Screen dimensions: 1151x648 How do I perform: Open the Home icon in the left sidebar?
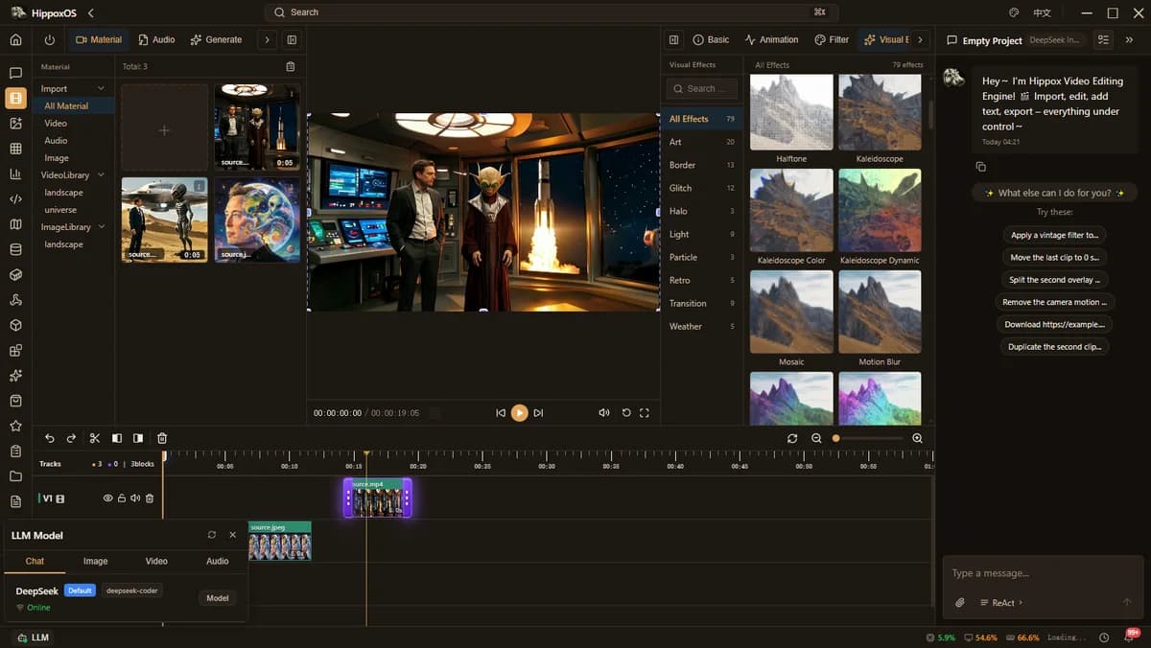click(15, 39)
